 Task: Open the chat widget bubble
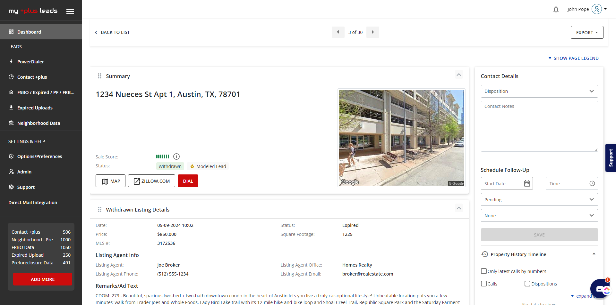click(x=600, y=289)
